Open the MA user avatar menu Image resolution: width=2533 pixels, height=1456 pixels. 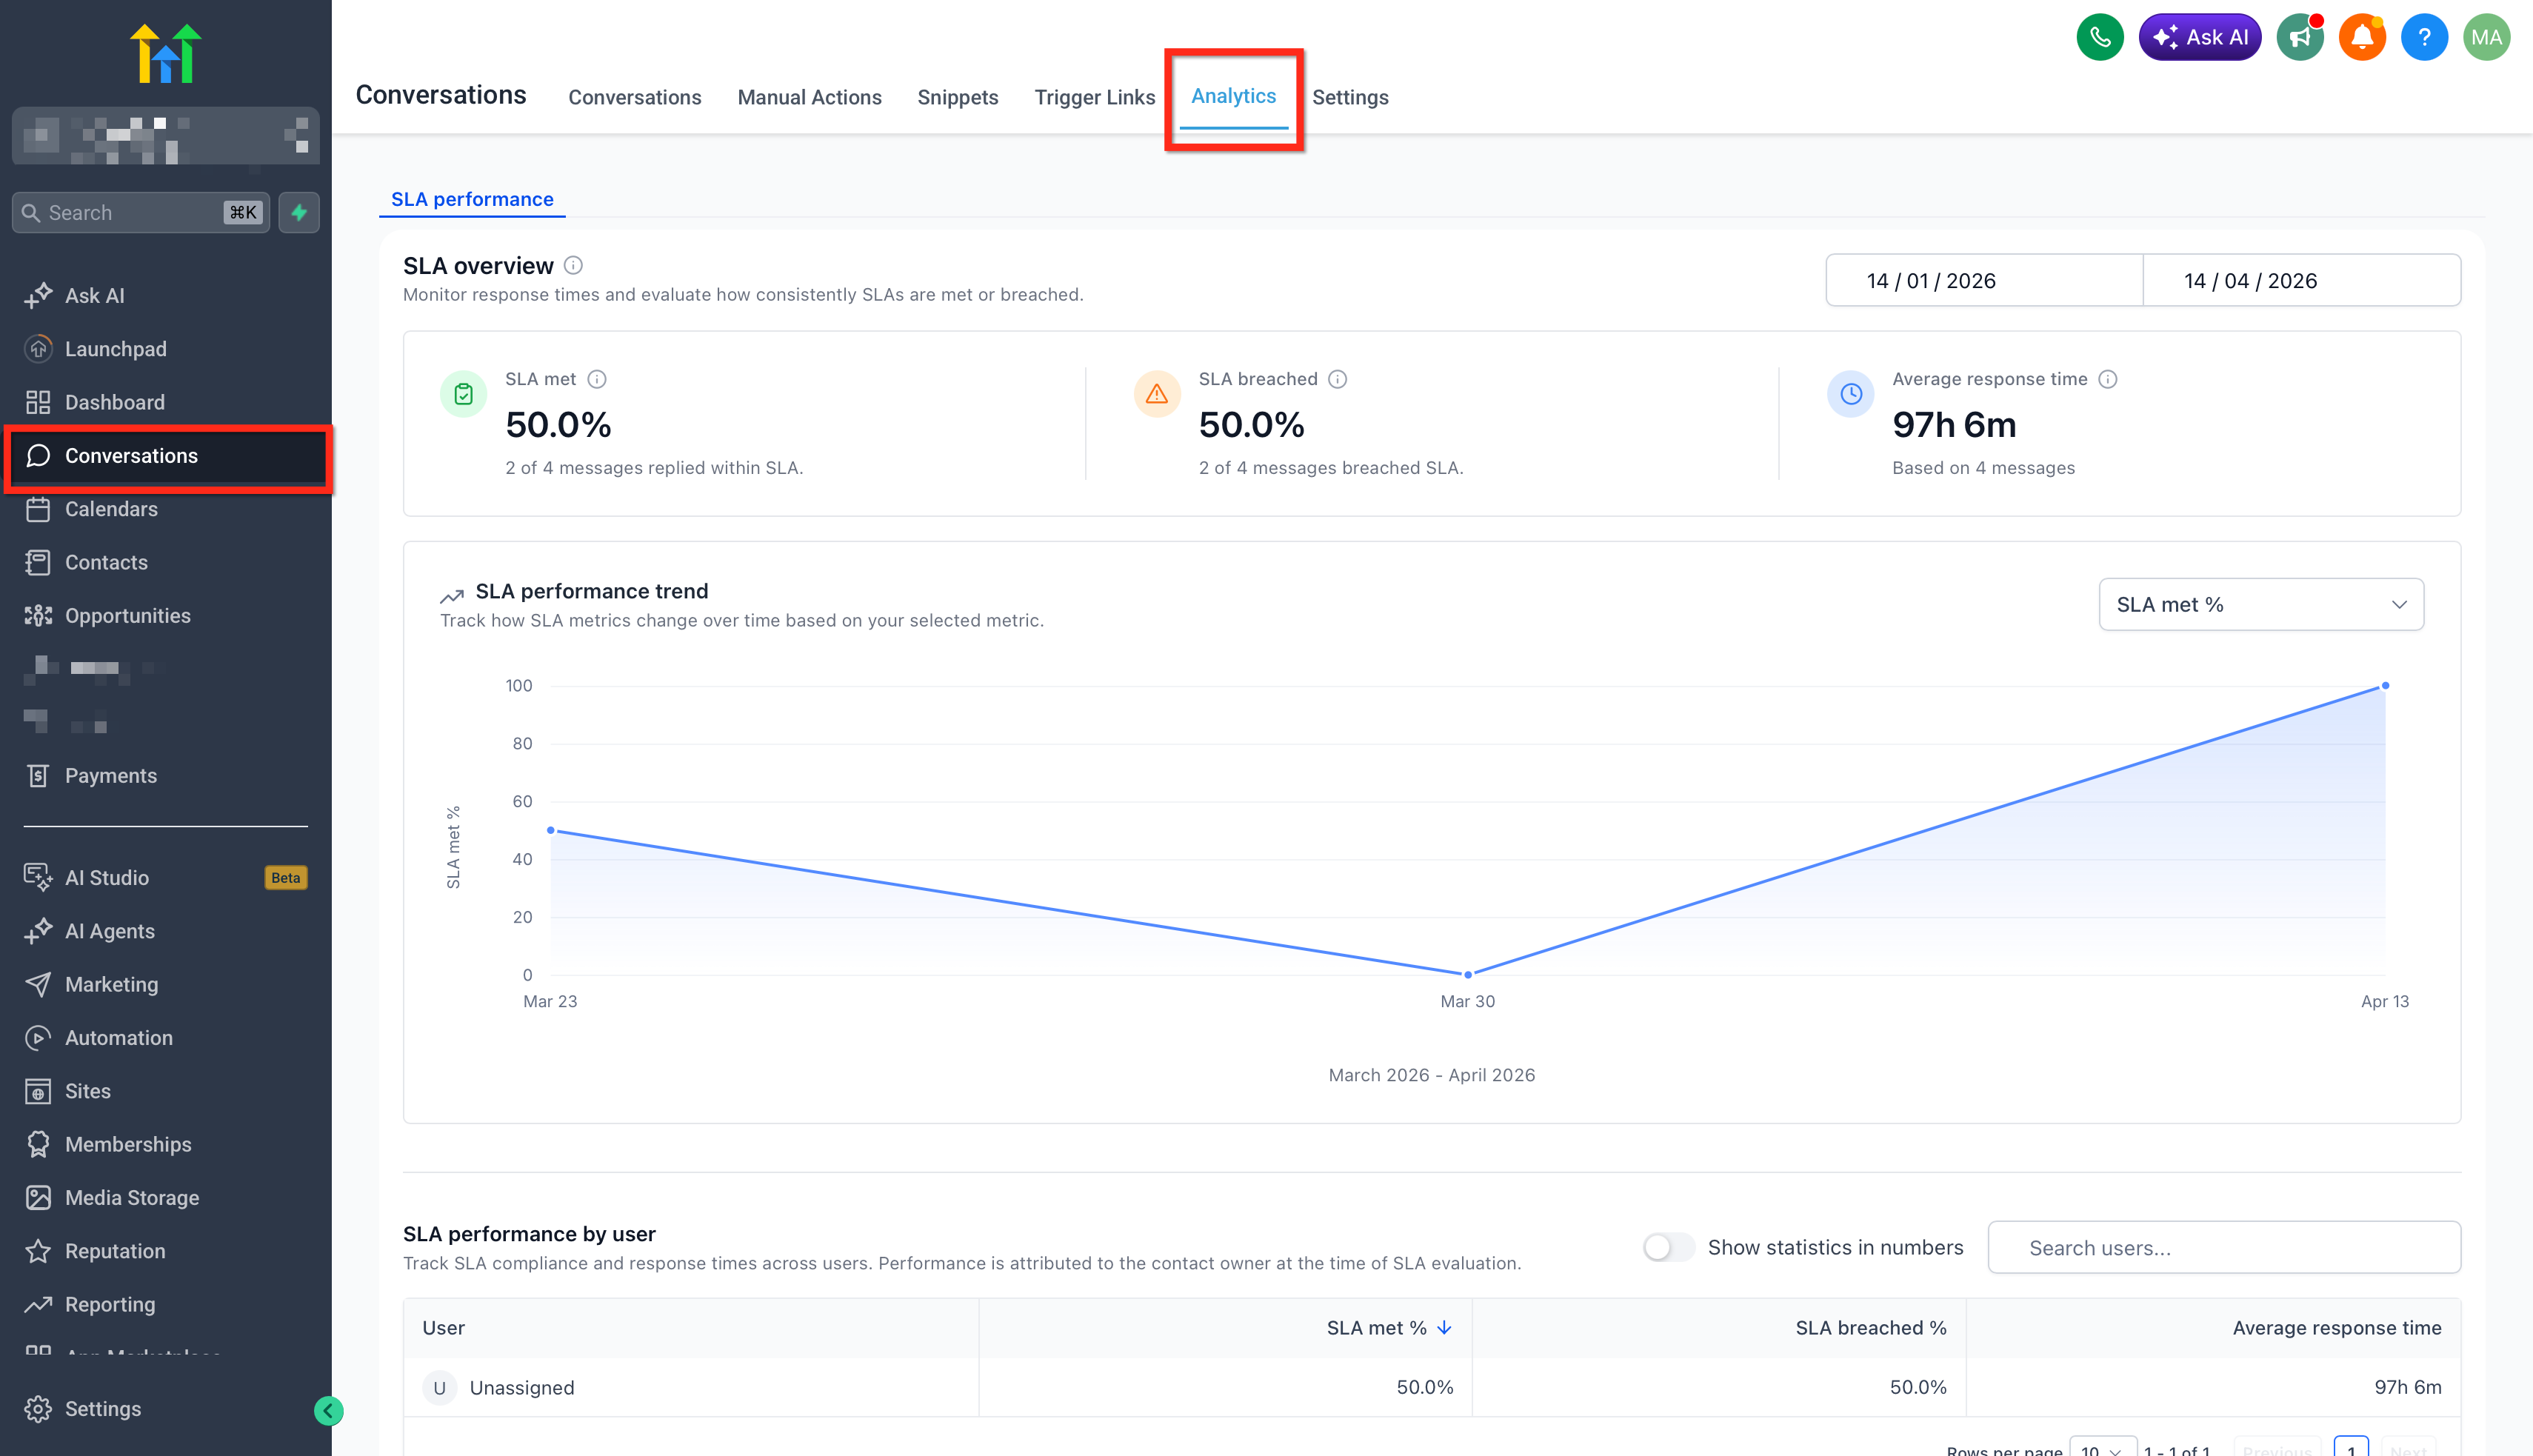pos(2486,38)
